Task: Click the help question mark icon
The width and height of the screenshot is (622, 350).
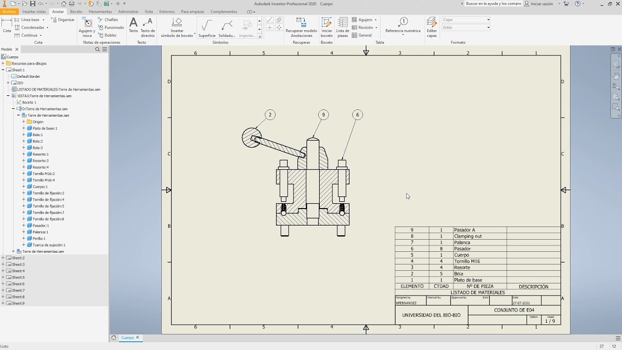Action: point(578,3)
